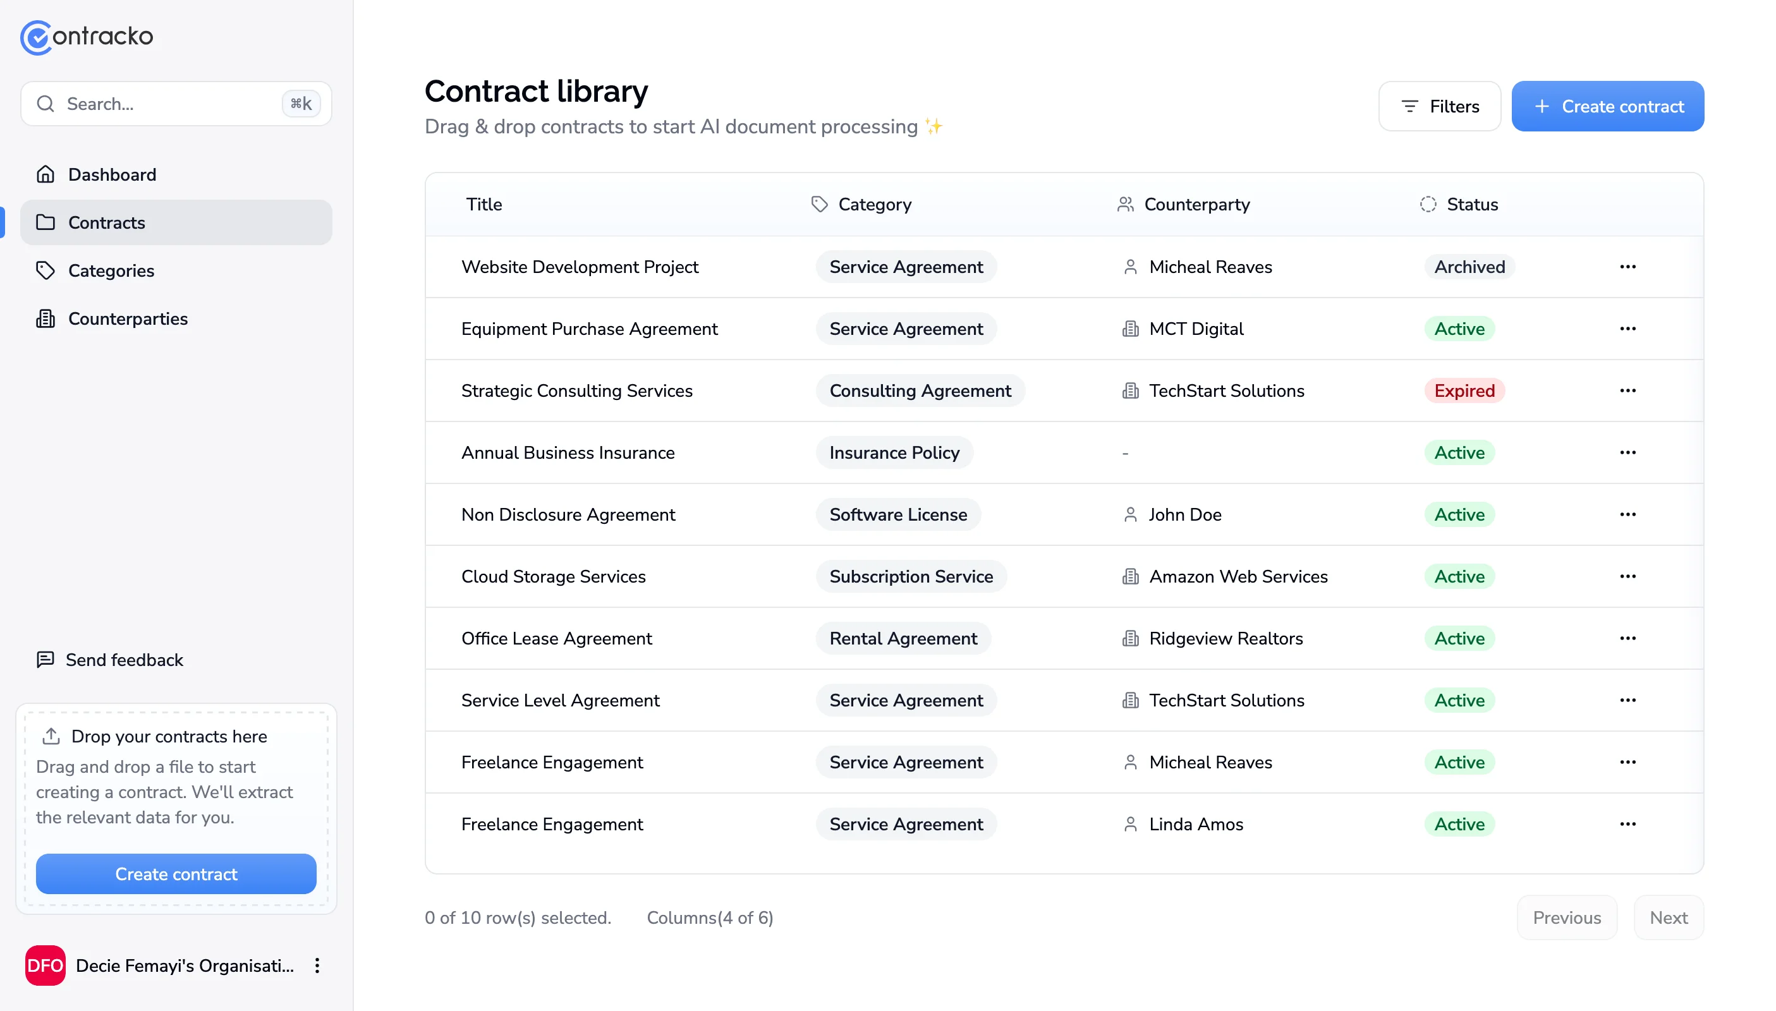
Task: Click the Contracko logo
Action: tap(86, 37)
